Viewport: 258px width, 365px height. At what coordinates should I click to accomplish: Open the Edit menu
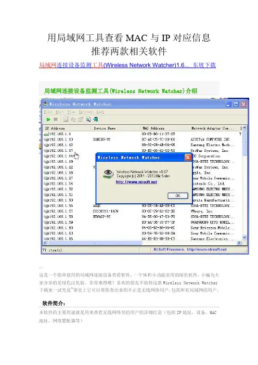tap(59, 112)
